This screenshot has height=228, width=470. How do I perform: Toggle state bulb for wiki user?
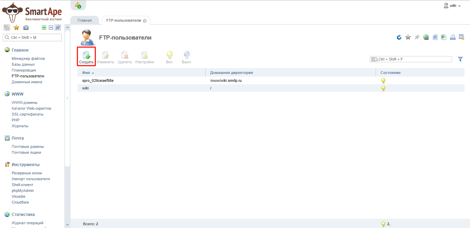point(383,88)
